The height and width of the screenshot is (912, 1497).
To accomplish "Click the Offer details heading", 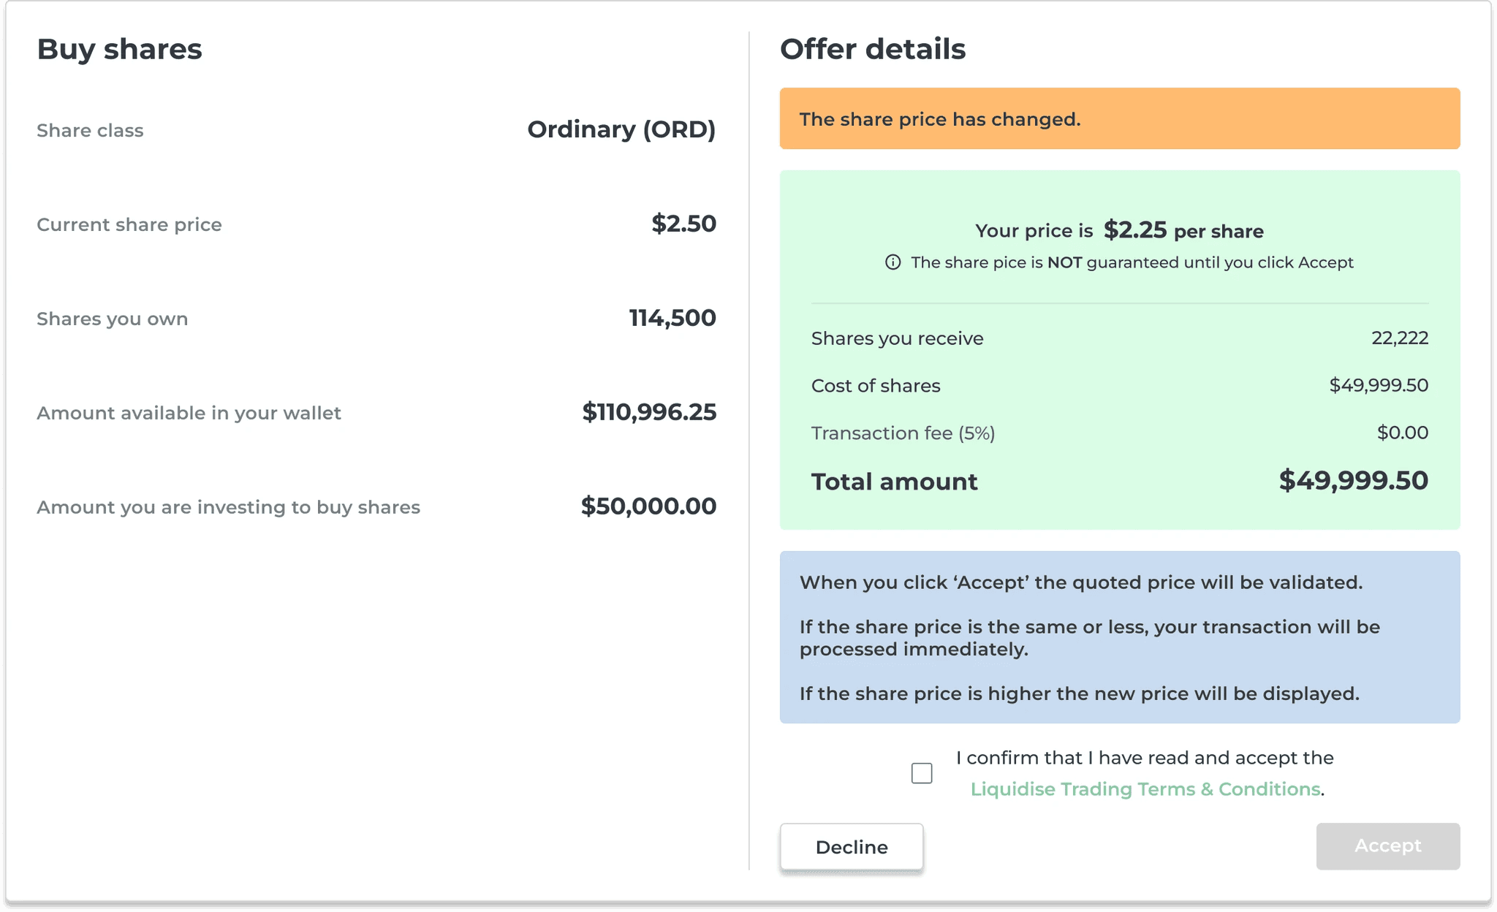I will click(x=873, y=49).
